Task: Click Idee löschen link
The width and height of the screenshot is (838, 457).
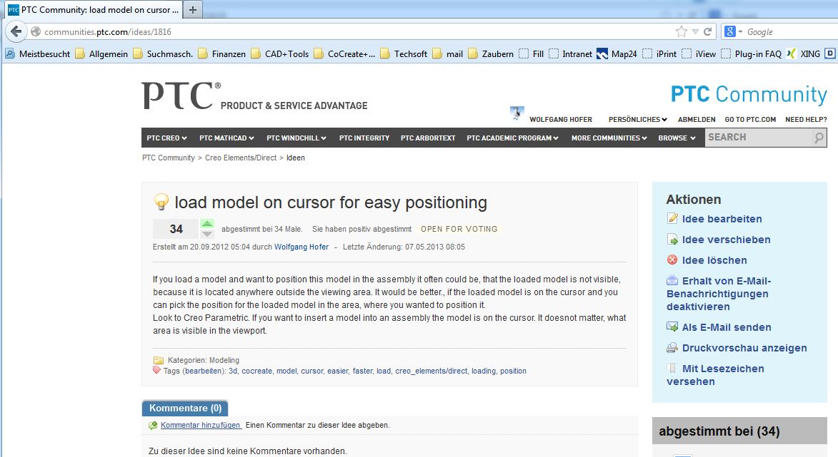Action: (x=714, y=260)
